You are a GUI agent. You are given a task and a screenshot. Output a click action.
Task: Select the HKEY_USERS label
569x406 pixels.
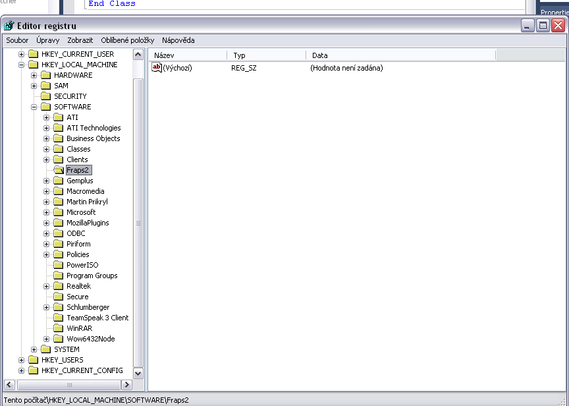click(x=62, y=360)
